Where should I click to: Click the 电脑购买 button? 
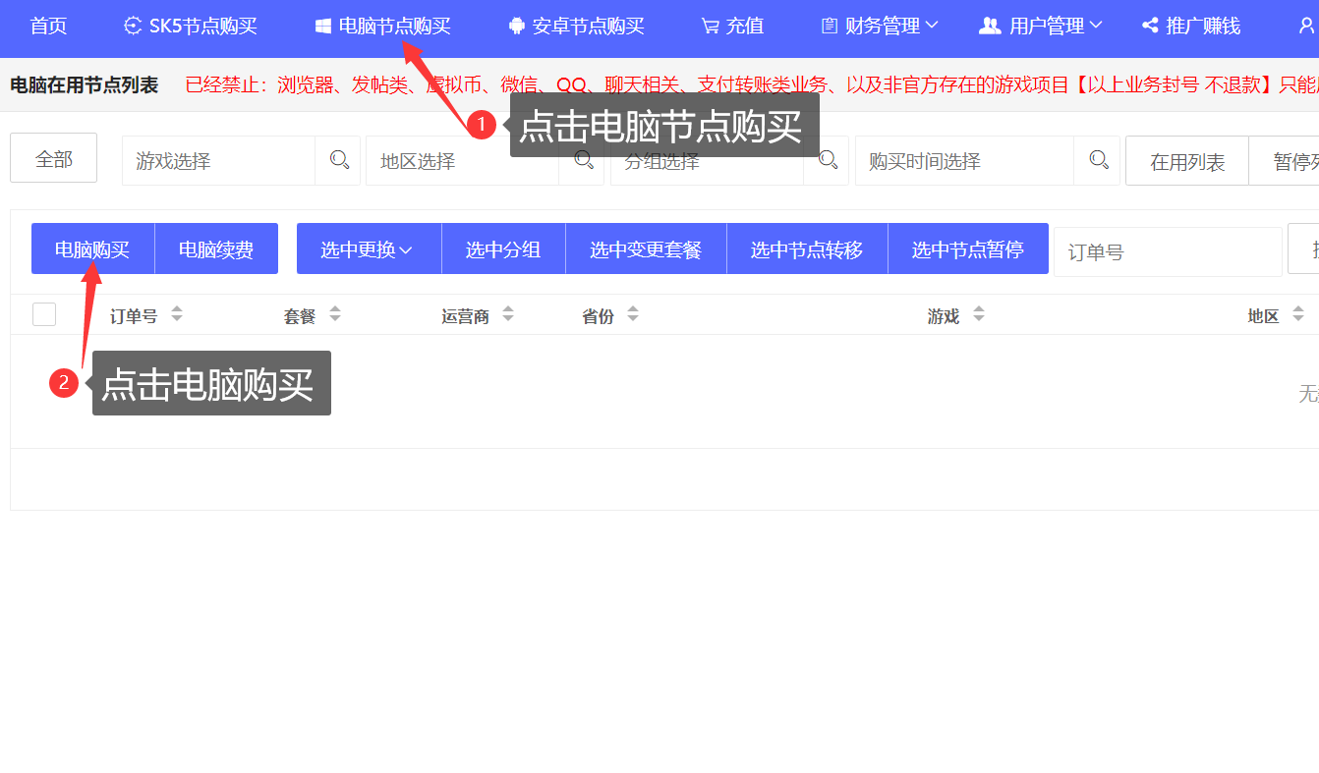(x=92, y=249)
